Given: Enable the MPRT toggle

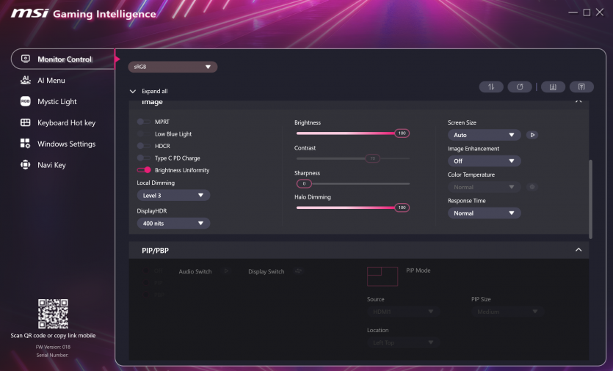Looking at the screenshot, I should 143,122.
